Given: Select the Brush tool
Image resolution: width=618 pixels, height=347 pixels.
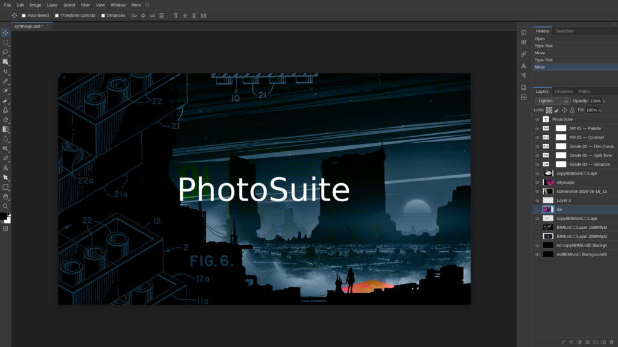Looking at the screenshot, I should coord(5,101).
